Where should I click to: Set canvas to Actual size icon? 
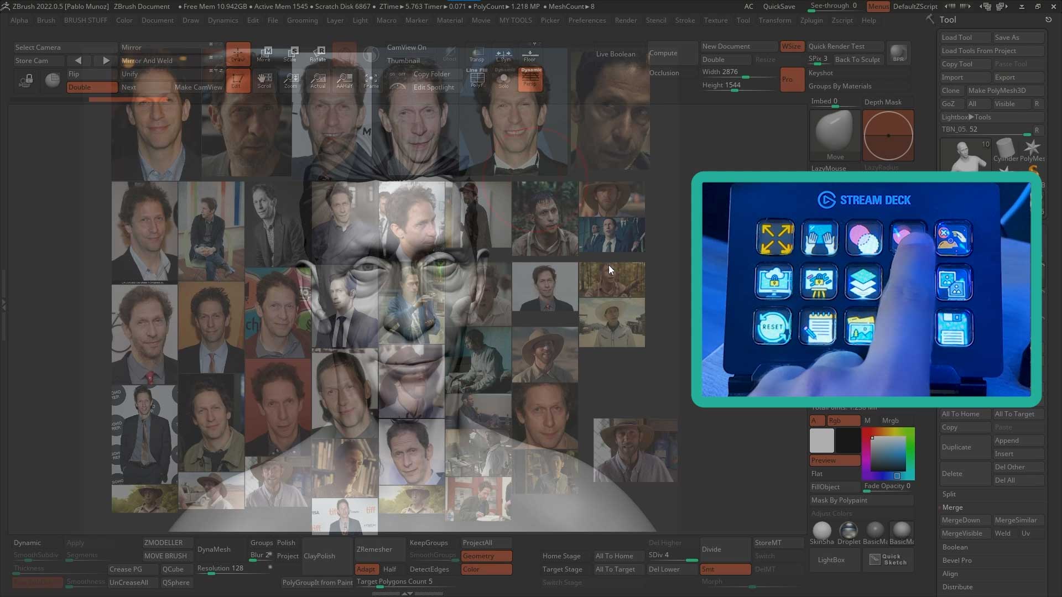318,81
